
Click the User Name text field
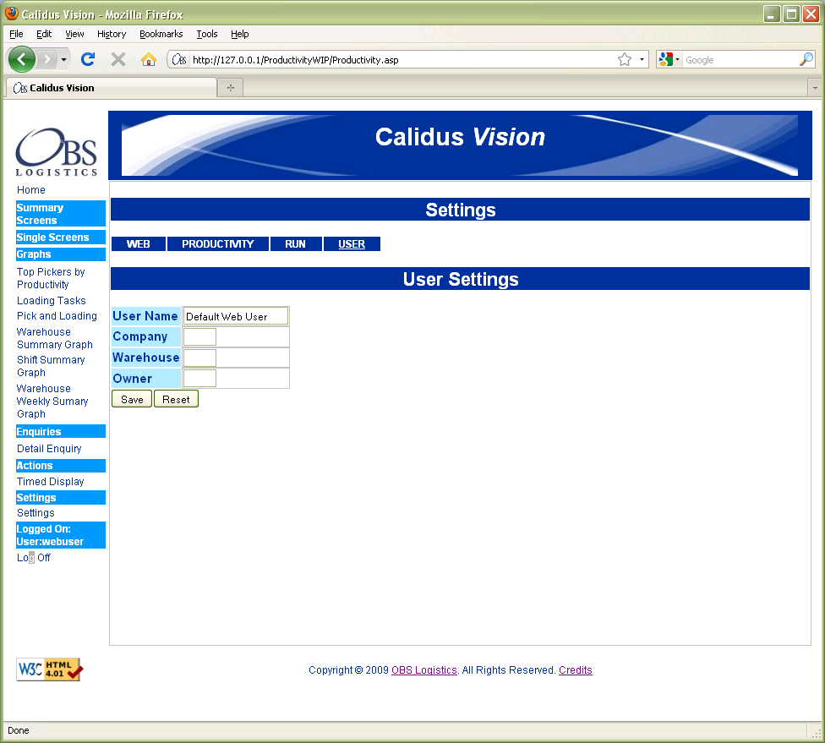(x=235, y=316)
